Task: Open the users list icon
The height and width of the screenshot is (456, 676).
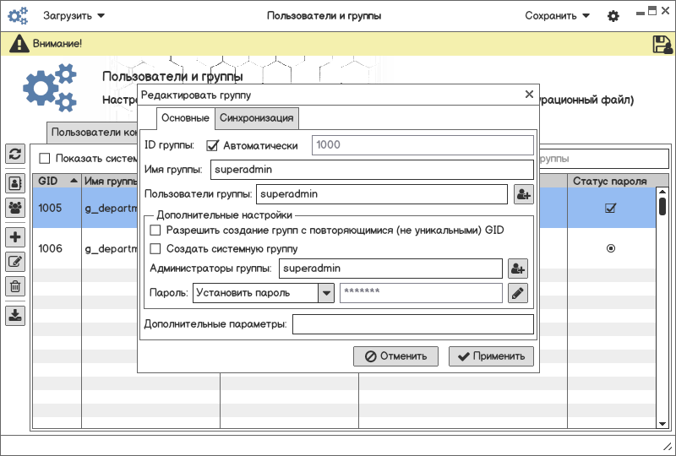Action: pyautogui.click(x=15, y=182)
